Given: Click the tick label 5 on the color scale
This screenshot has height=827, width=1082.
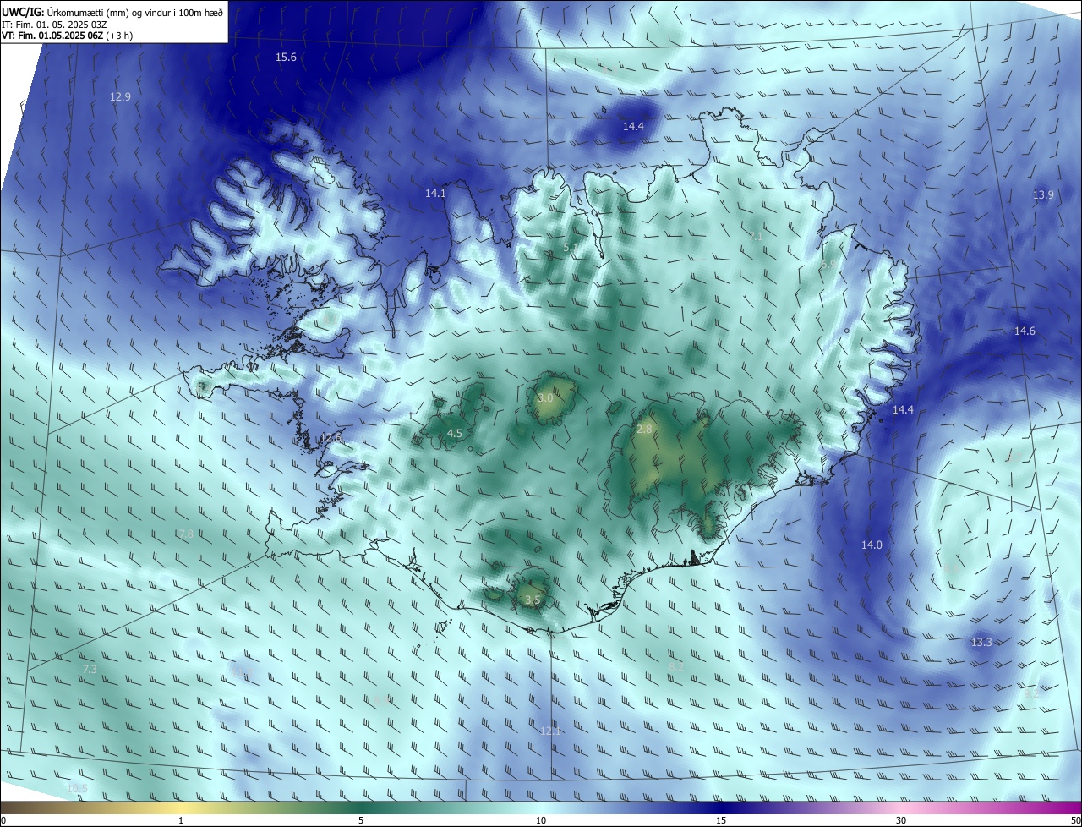Looking at the screenshot, I should [361, 820].
